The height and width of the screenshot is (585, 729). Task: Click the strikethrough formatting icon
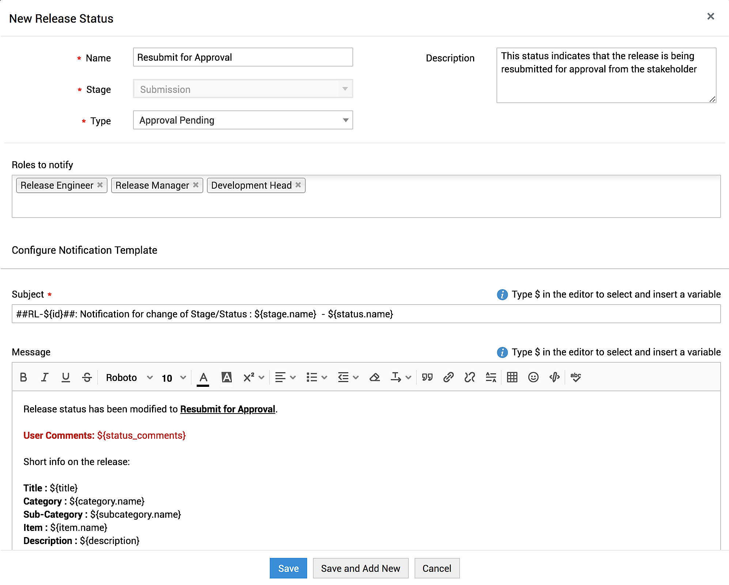87,377
